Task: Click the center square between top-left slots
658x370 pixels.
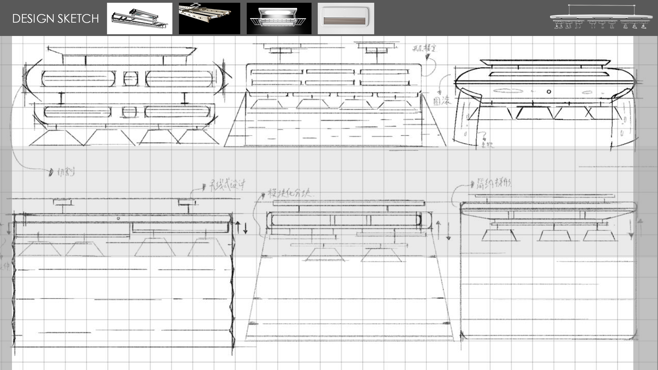Action: point(130,79)
